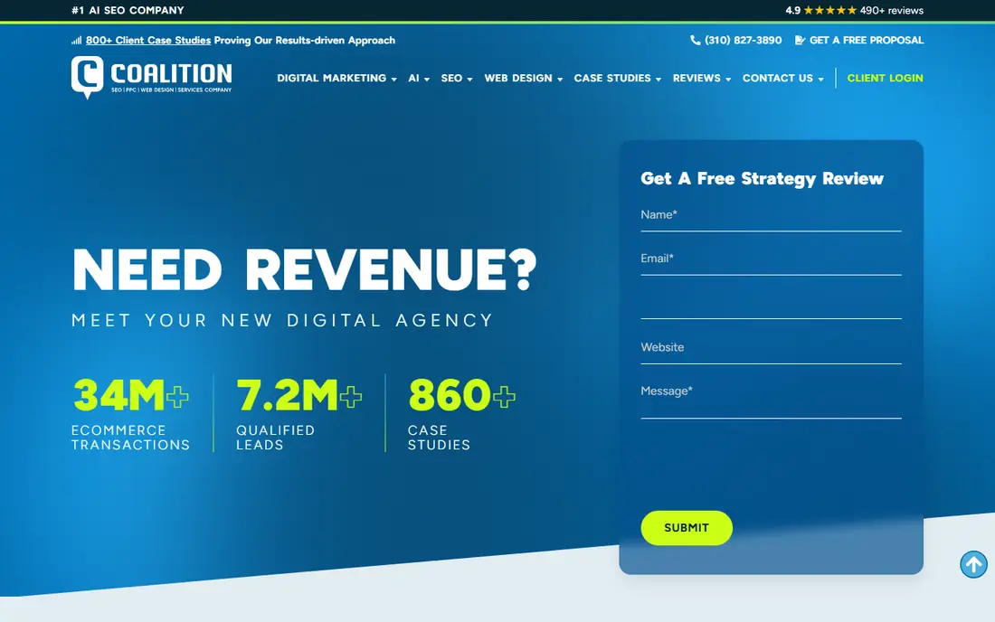
Task: Click the Need Revenue? headline
Action: (x=304, y=269)
